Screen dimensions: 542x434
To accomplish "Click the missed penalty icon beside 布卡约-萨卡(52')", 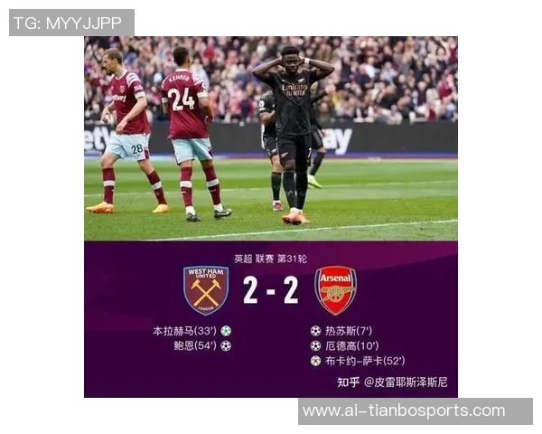I will [x=315, y=361].
